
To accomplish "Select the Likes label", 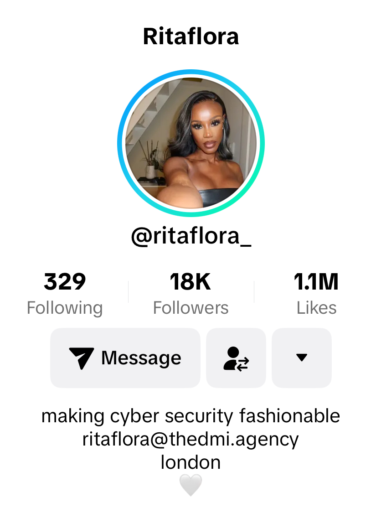I will (x=317, y=308).
